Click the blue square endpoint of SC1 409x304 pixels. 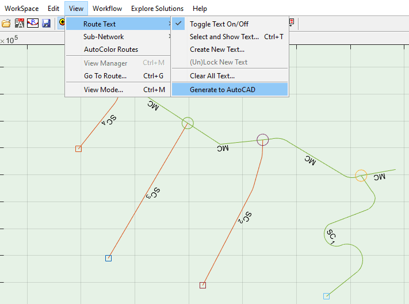pyautogui.click(x=327, y=297)
